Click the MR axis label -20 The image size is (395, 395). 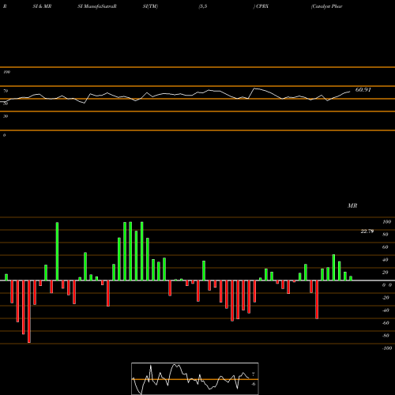click(386, 298)
